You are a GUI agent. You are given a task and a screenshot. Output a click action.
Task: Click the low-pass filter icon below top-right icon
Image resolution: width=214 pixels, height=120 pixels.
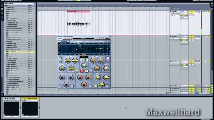108,61
